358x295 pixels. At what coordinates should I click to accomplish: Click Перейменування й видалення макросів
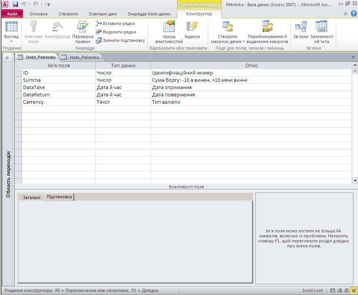tap(267, 32)
